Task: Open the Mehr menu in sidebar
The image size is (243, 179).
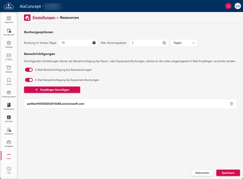Action: click(9, 156)
